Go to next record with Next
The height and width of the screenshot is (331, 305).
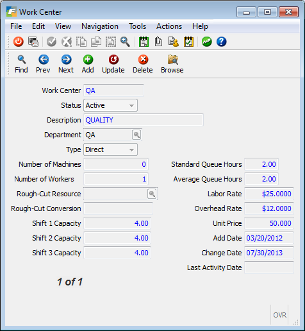[66, 64]
